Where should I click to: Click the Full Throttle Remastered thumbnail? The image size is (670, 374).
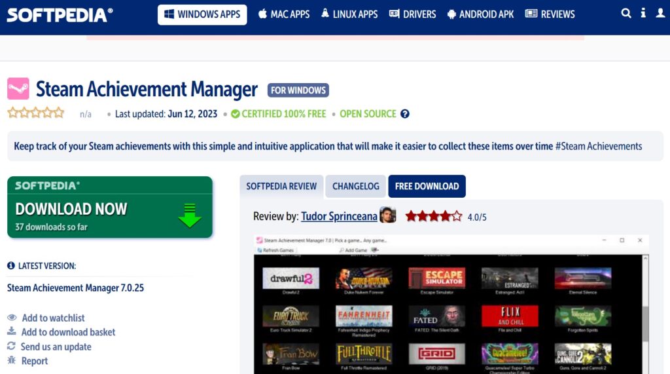point(364,354)
